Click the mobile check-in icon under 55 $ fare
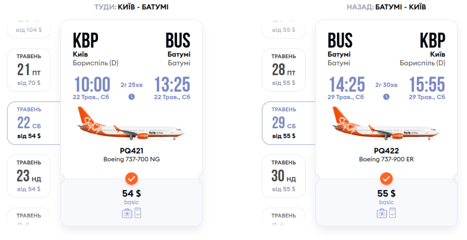 (393, 212)
